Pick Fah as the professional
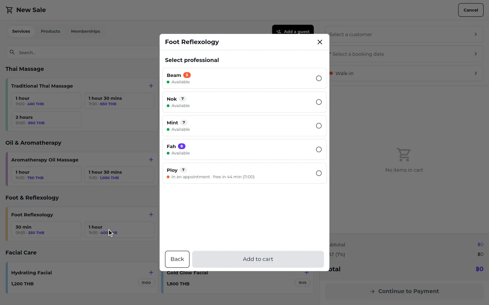 (x=244, y=149)
